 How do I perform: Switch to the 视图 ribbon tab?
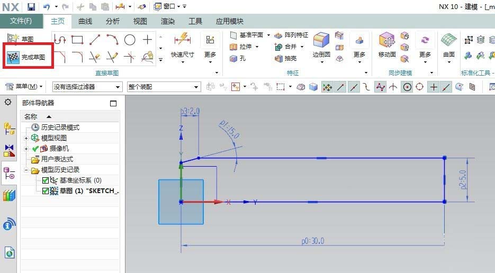140,21
